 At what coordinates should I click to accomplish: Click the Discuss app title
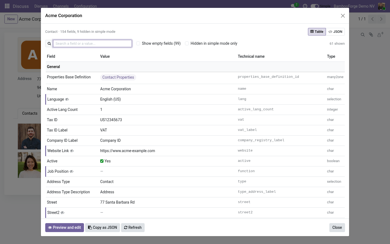21,6
